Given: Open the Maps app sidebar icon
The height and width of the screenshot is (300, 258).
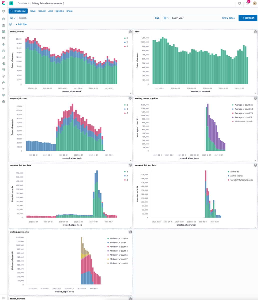Looking at the screenshot, I should [x=4, y=44].
